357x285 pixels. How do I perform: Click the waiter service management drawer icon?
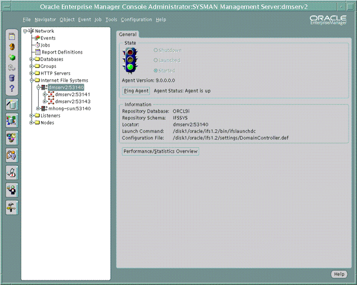pyautogui.click(x=12, y=190)
